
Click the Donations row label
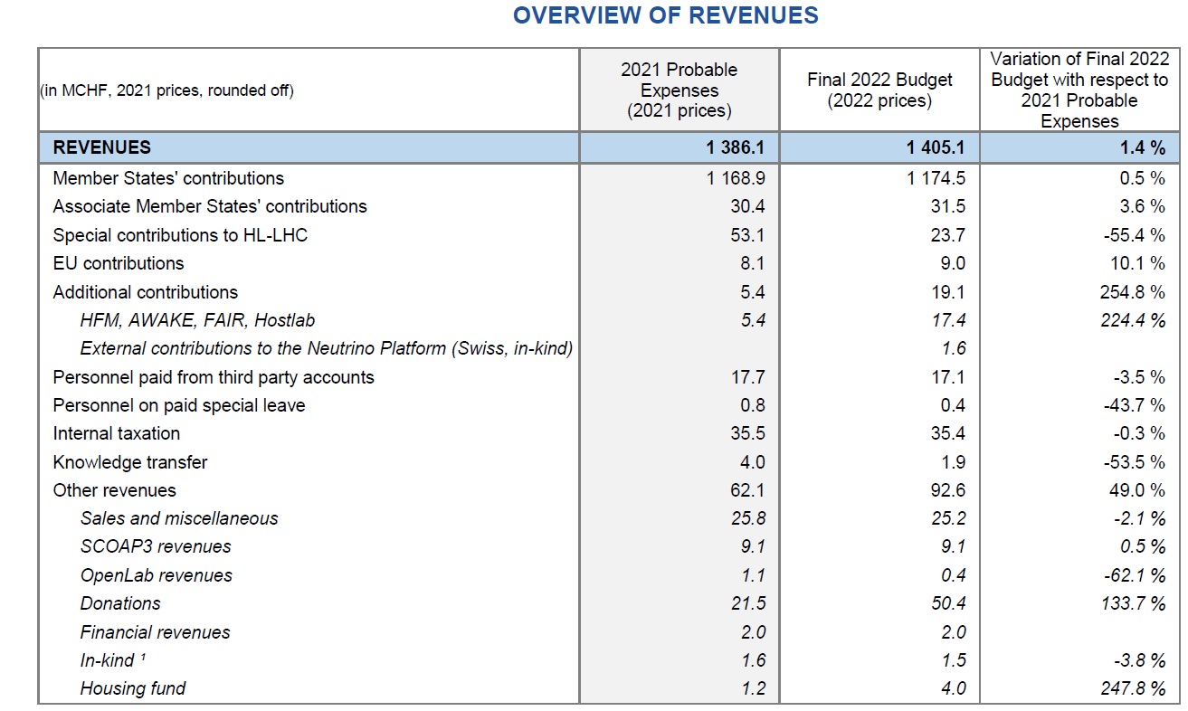click(x=120, y=603)
